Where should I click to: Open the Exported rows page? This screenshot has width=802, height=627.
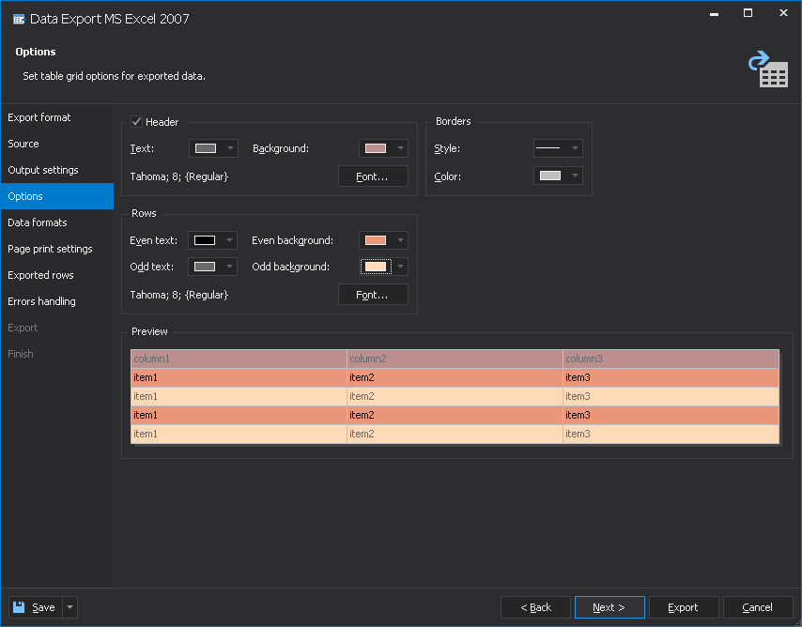[56, 275]
